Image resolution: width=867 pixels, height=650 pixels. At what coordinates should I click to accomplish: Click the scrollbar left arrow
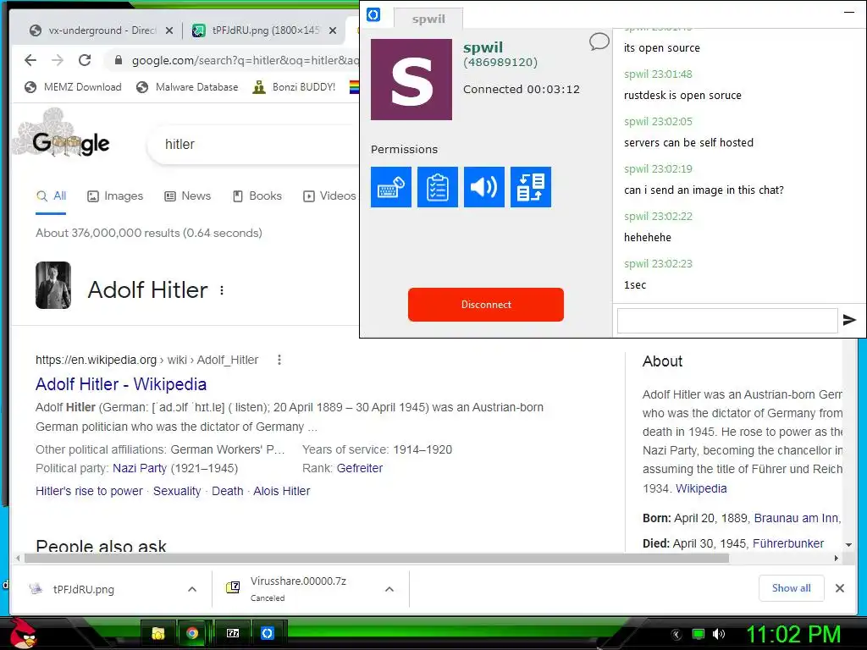(x=19, y=559)
